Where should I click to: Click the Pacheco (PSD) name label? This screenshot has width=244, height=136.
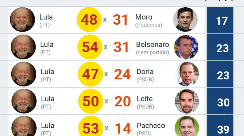tap(151, 129)
